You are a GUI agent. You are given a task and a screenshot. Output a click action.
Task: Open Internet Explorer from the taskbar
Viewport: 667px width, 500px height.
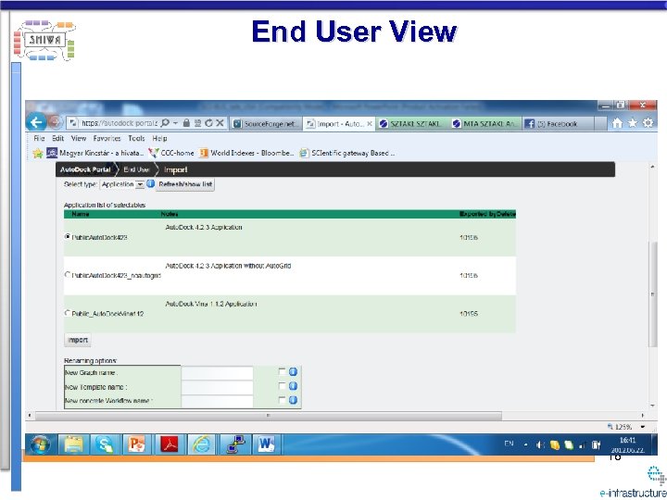201,444
